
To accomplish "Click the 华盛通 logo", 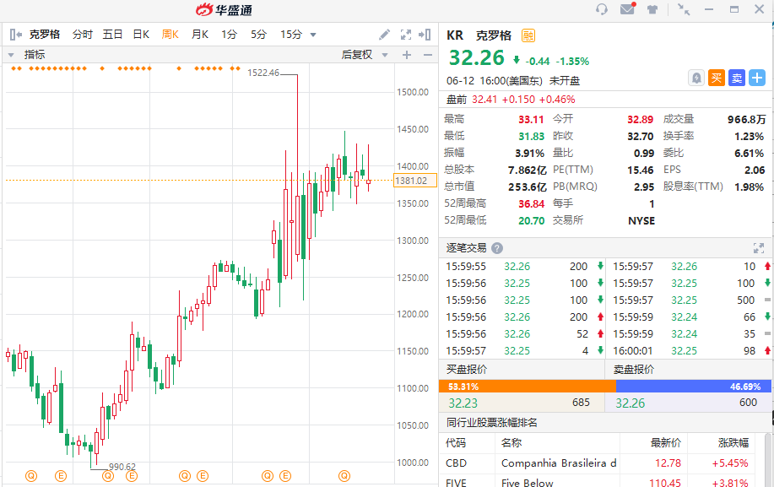I will coord(225,10).
